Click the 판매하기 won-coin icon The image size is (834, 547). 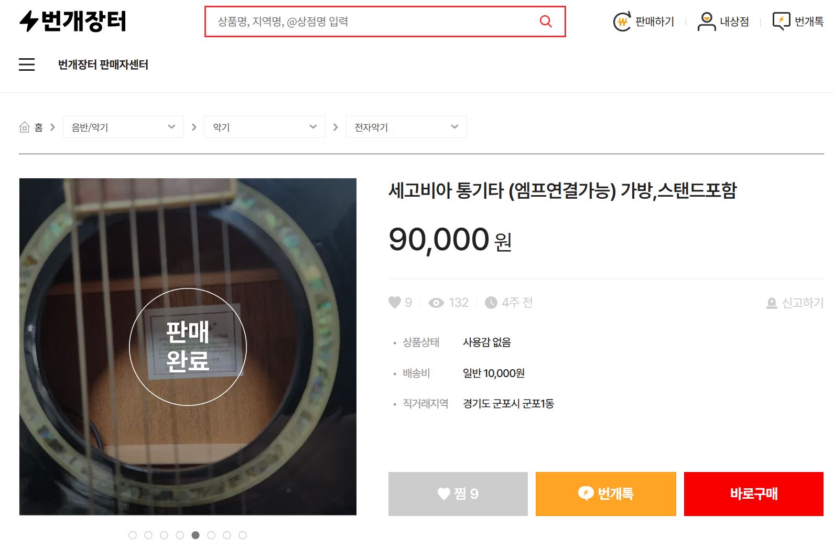[x=622, y=22]
